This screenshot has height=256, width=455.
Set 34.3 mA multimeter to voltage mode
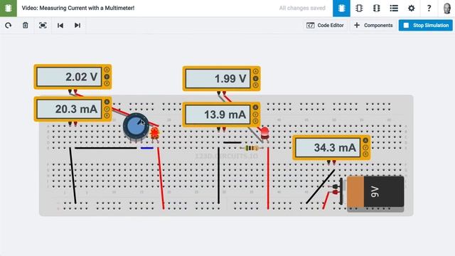click(x=365, y=147)
